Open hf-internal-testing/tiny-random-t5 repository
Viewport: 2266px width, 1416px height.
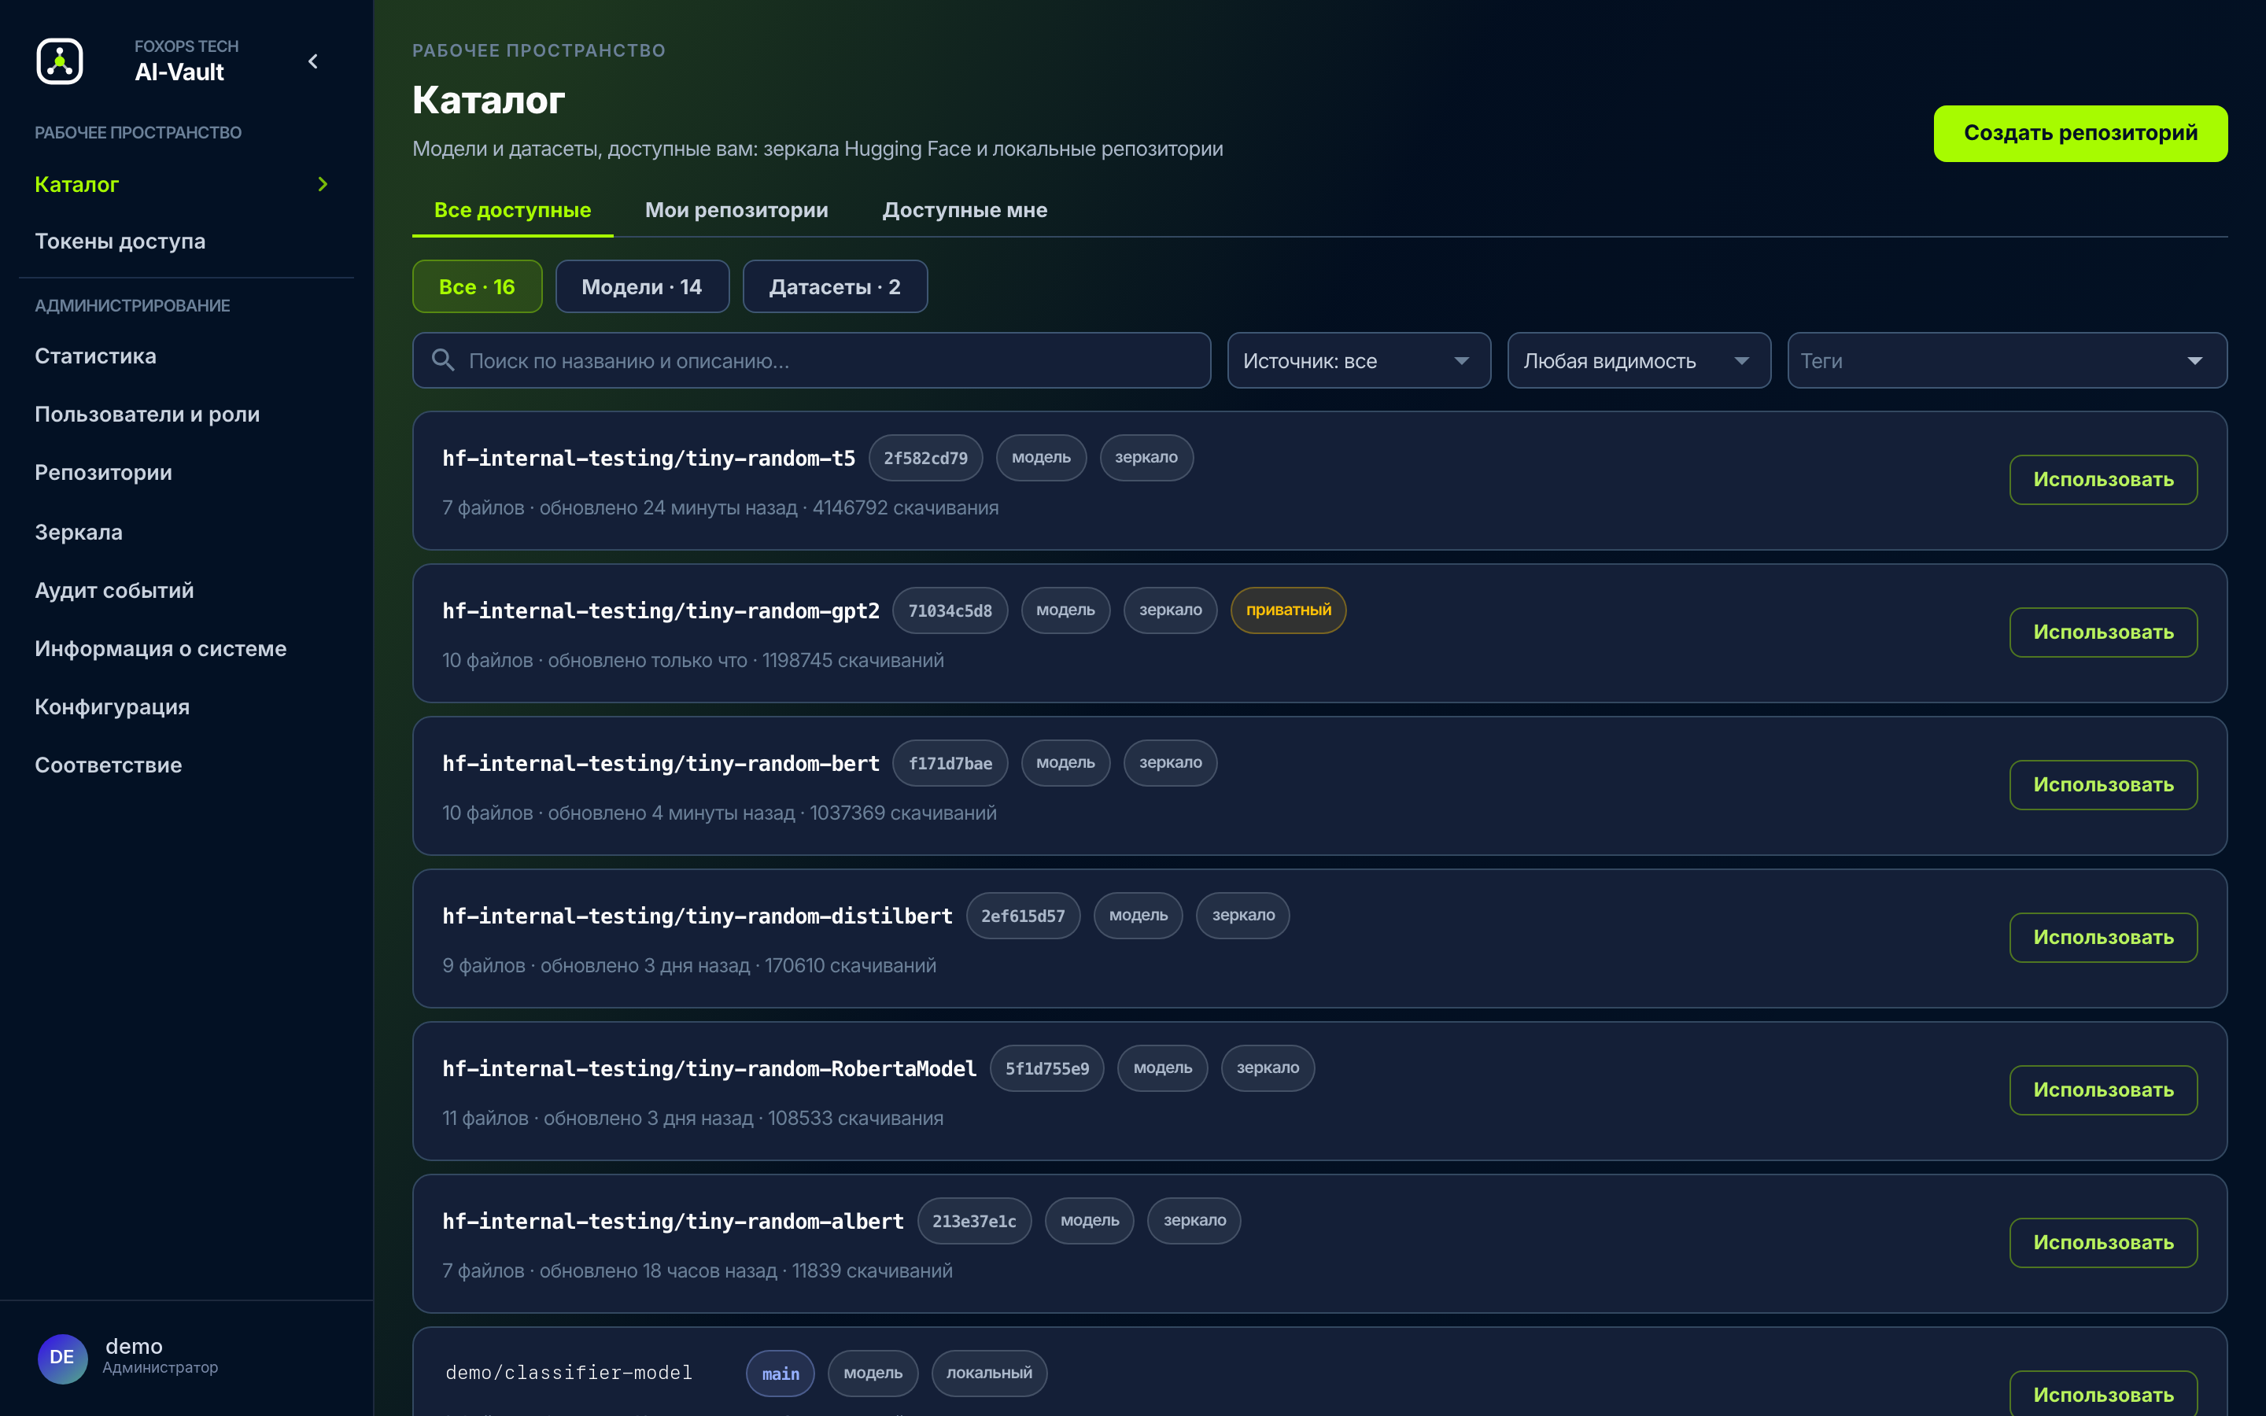coord(648,458)
